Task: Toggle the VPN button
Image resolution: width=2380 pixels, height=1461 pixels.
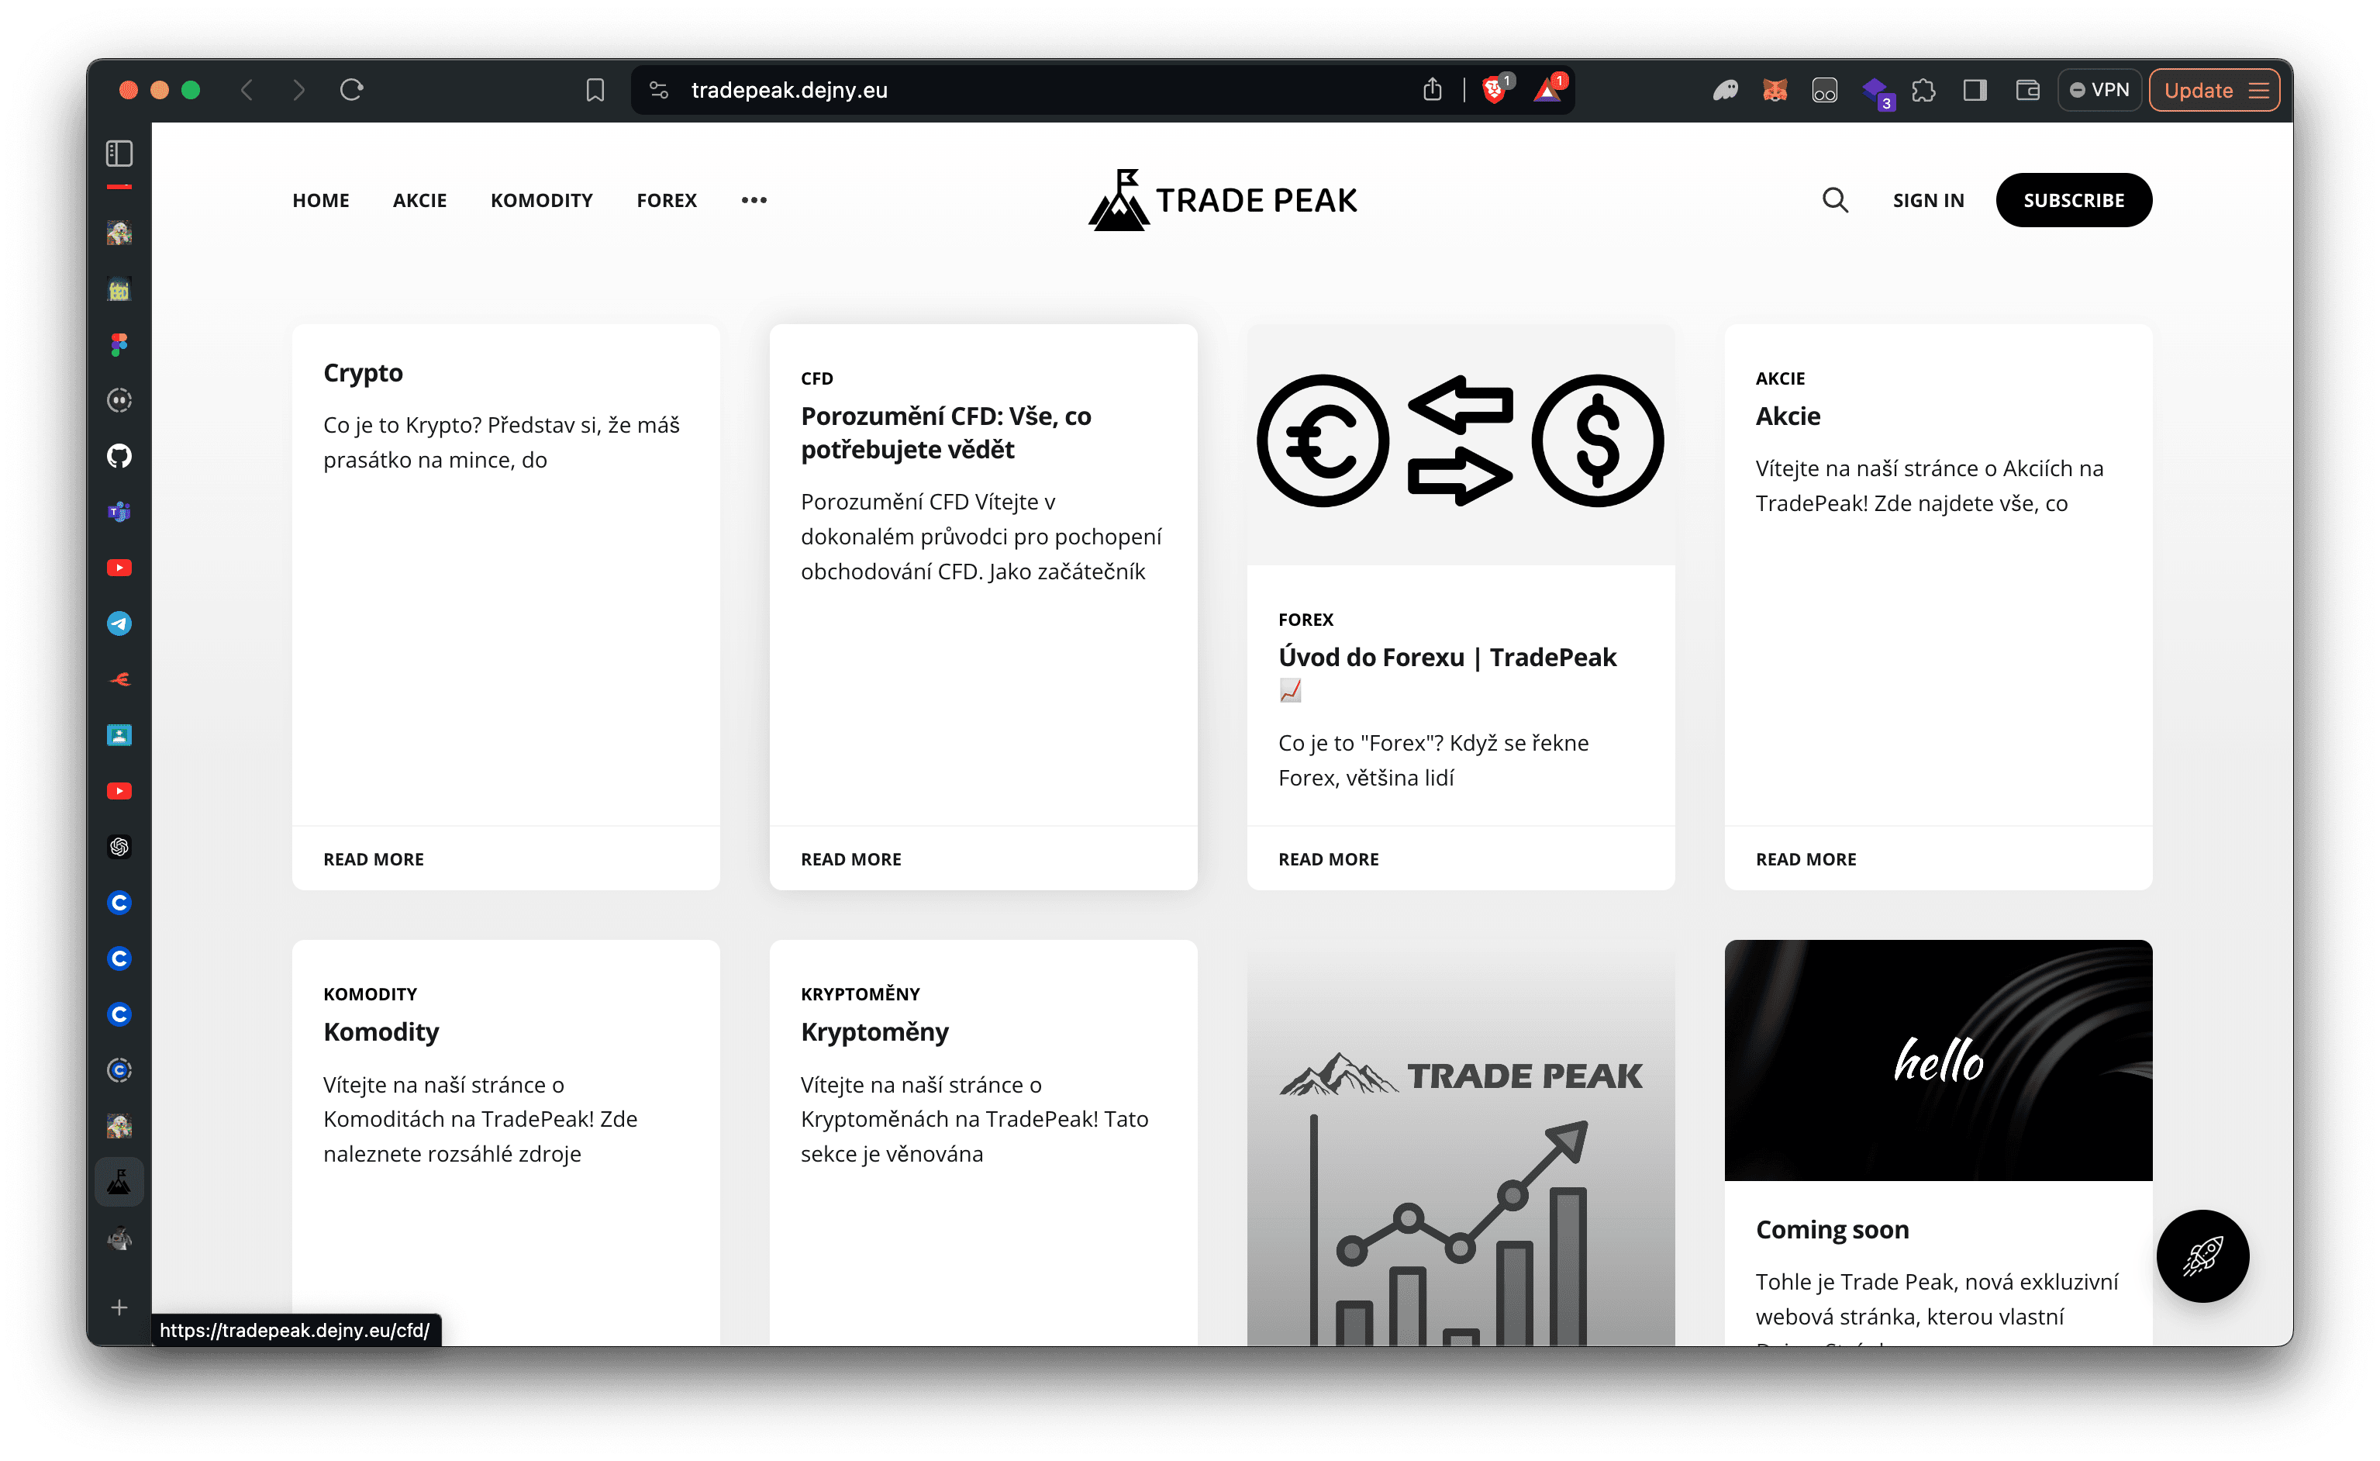Action: coord(2100,90)
